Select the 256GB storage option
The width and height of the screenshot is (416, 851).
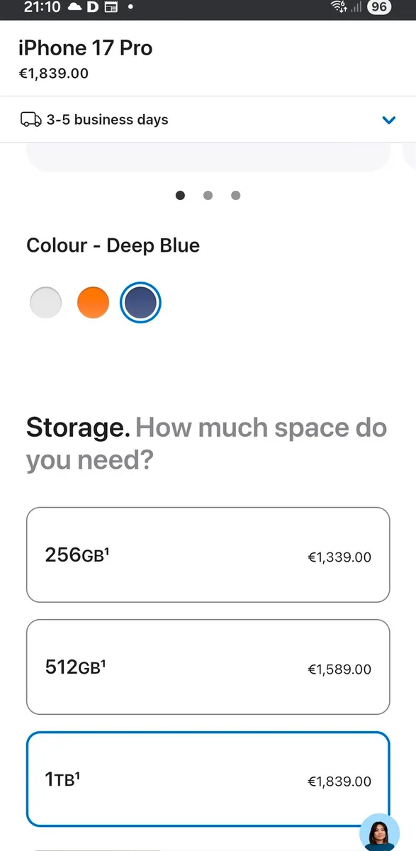[x=208, y=555]
